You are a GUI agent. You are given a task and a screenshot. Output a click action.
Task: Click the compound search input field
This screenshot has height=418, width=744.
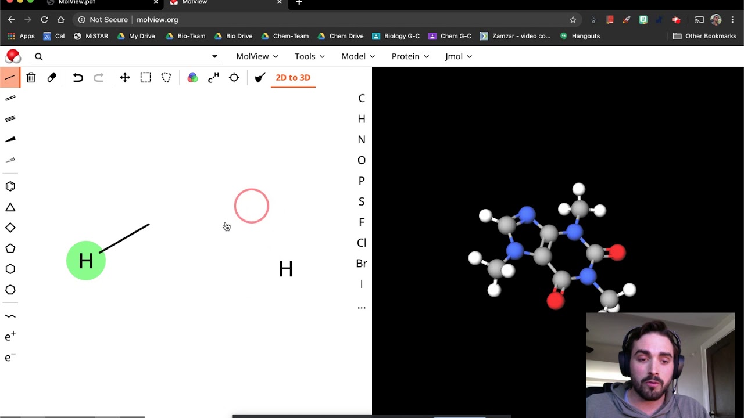click(x=128, y=56)
